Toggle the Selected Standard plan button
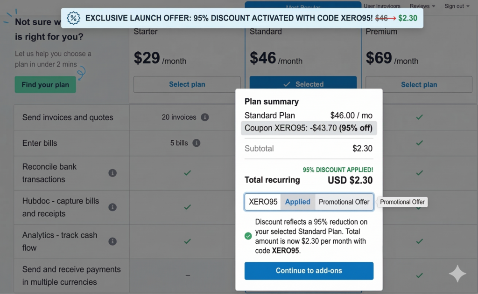The height and width of the screenshot is (294, 478). point(303,84)
